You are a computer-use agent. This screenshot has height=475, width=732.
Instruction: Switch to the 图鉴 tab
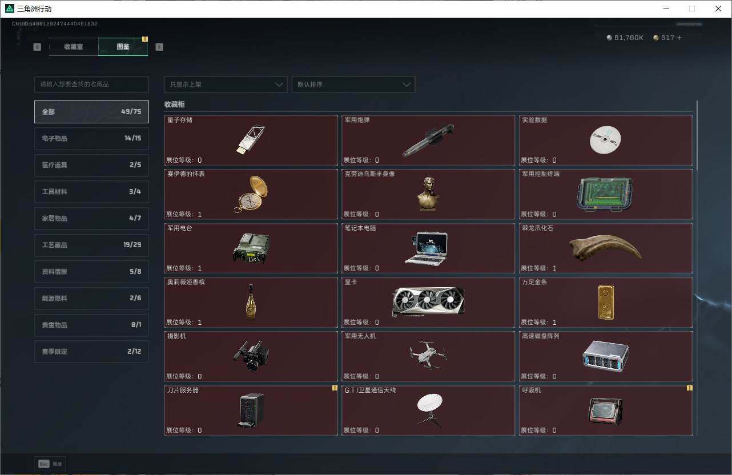[123, 47]
